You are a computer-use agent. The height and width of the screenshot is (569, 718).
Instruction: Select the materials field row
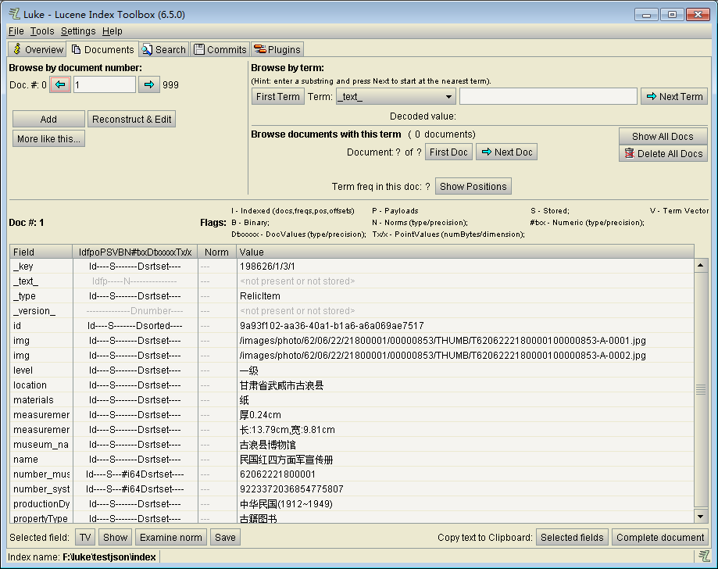[x=352, y=400]
